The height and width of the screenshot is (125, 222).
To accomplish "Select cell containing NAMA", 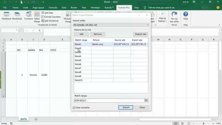I will click(x=33, y=50).
